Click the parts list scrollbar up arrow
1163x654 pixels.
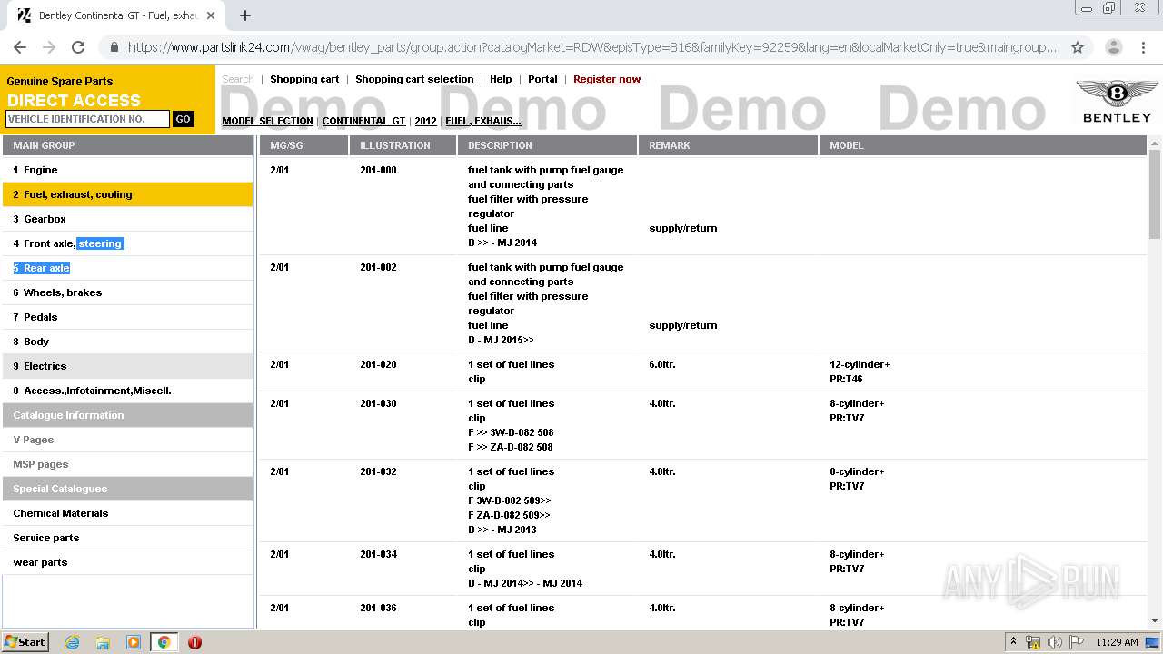click(1155, 144)
